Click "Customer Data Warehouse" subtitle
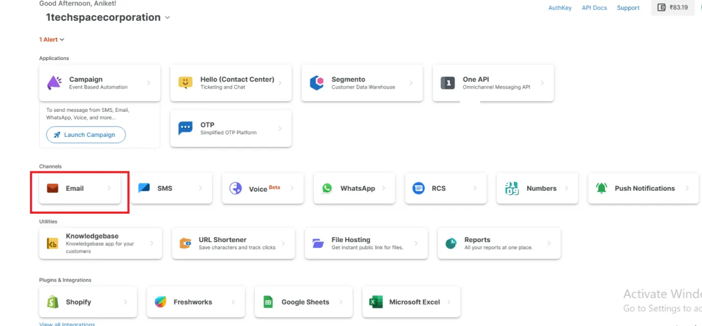 [363, 87]
